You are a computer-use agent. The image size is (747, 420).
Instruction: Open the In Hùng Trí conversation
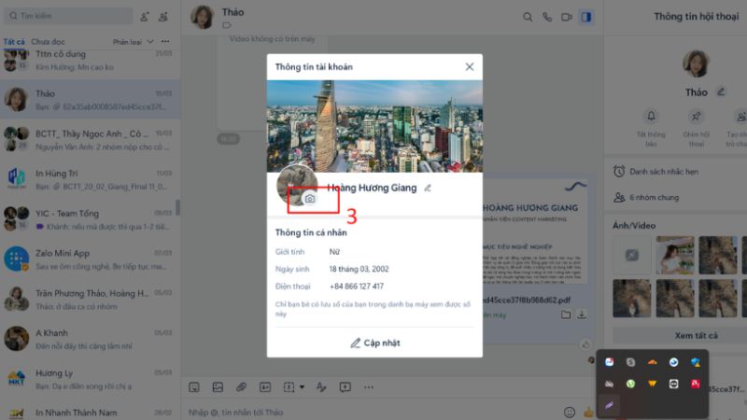pyautogui.click(x=90, y=179)
